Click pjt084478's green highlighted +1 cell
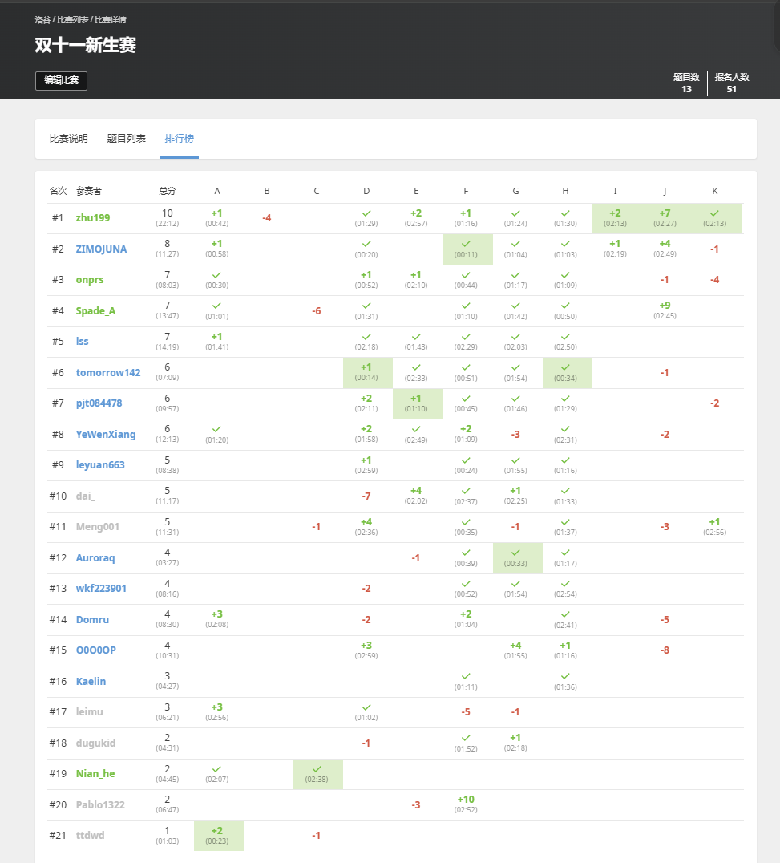The height and width of the screenshot is (863, 780). (x=416, y=403)
